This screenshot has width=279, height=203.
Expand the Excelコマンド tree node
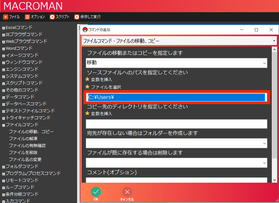coord(3,28)
